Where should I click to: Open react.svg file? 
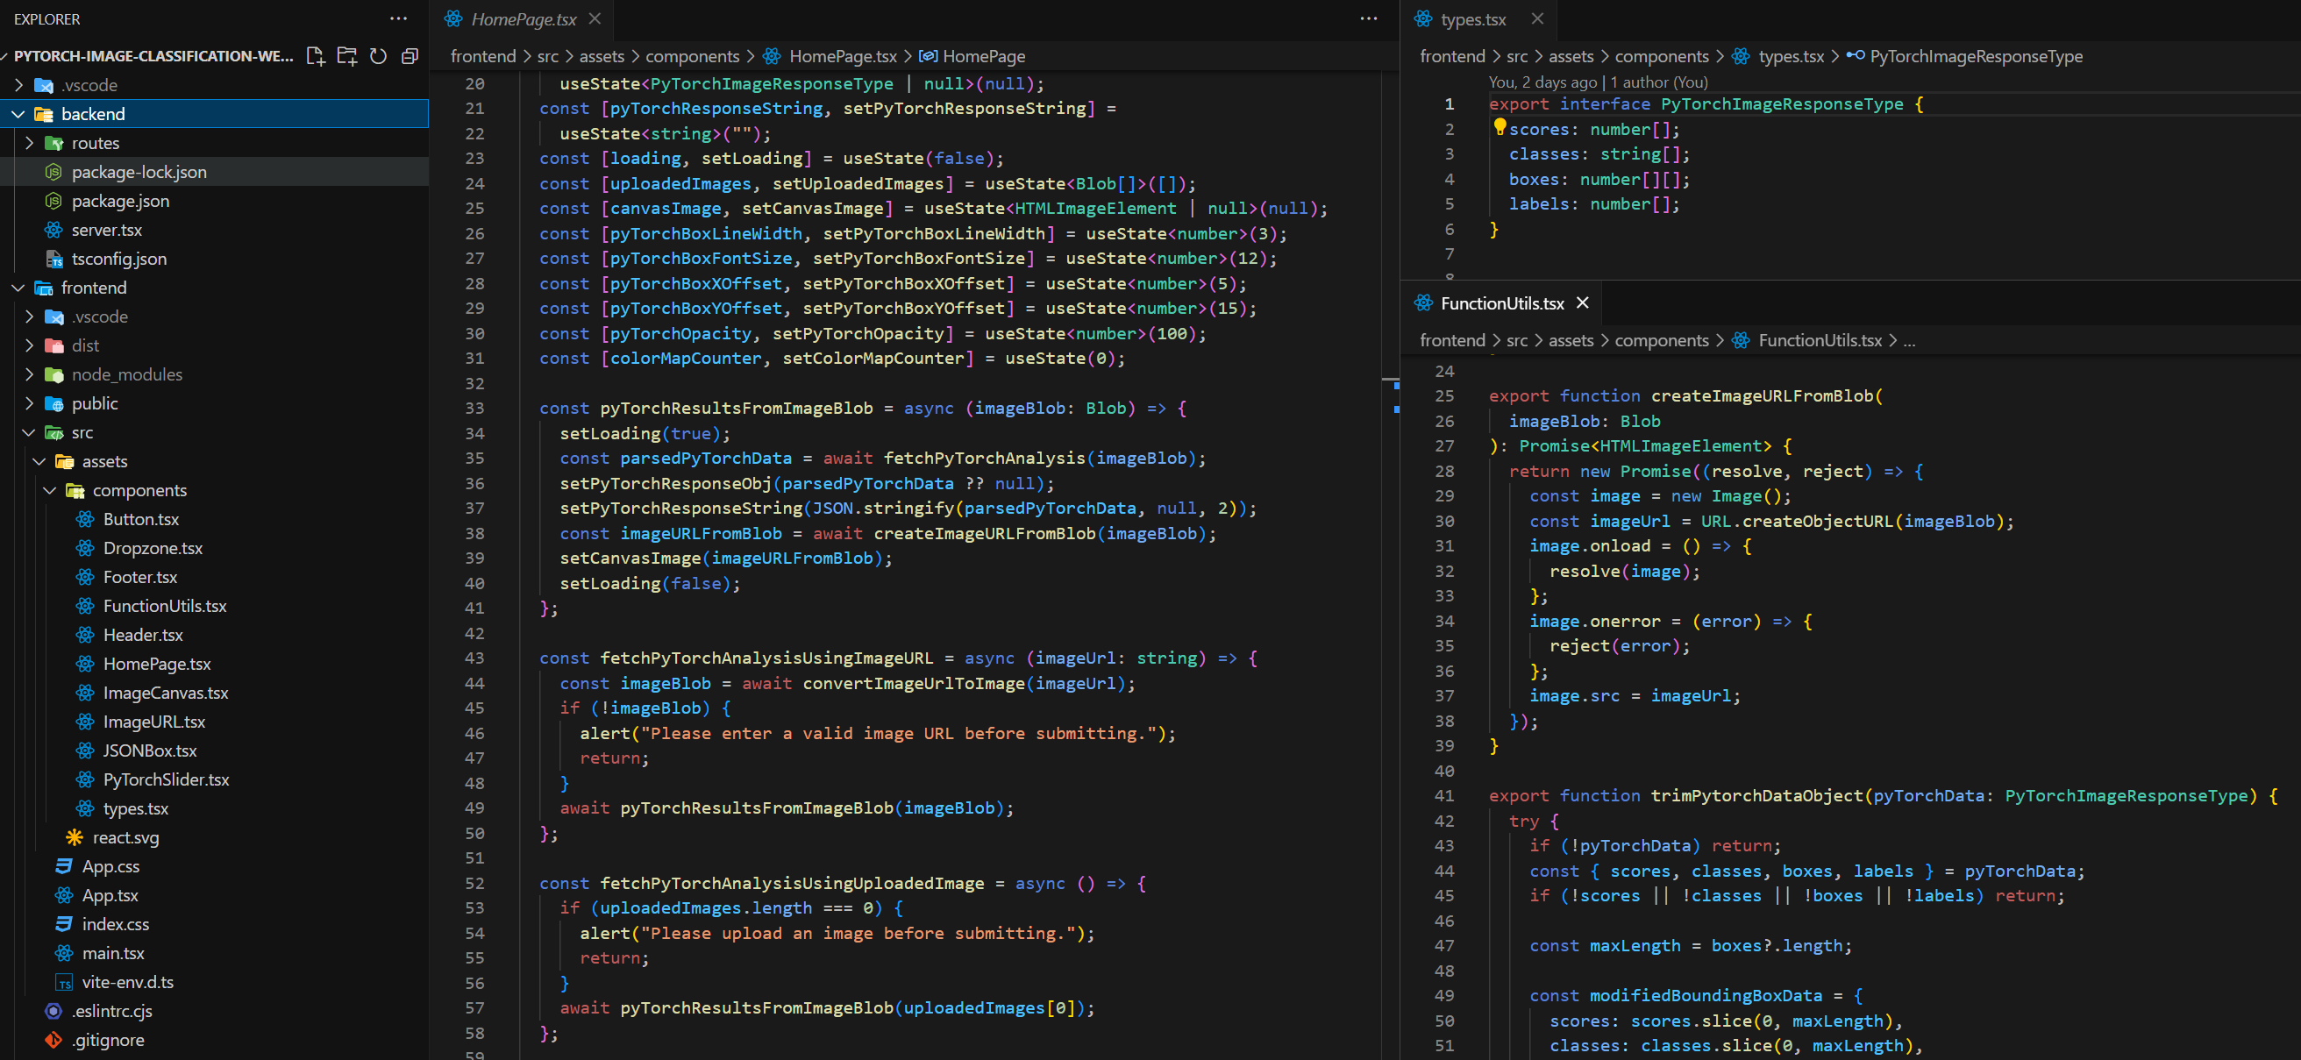[214, 837]
